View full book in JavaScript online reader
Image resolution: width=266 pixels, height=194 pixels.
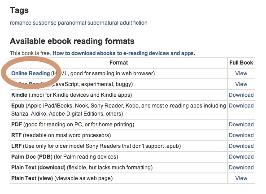click(241, 84)
